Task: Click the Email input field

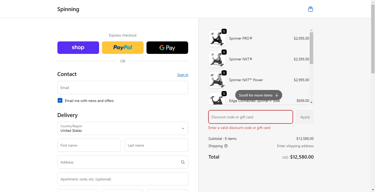Action: [x=123, y=88]
